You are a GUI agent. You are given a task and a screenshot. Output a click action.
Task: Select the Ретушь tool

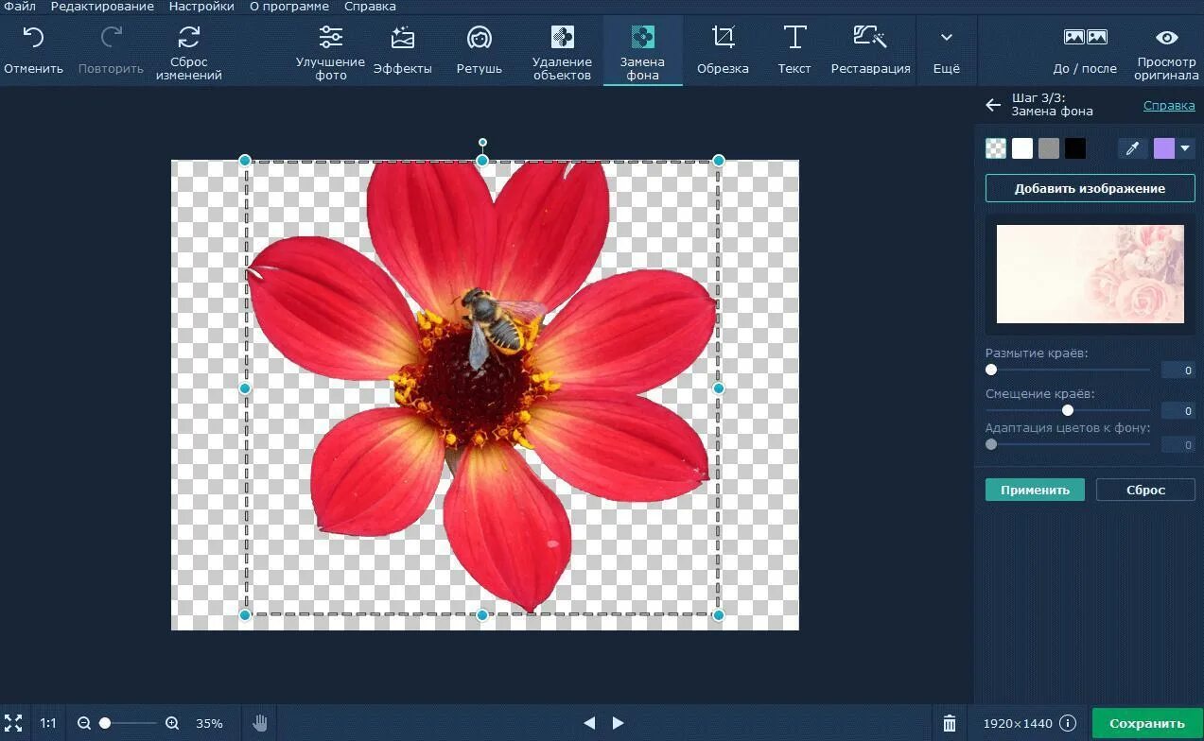point(480,52)
